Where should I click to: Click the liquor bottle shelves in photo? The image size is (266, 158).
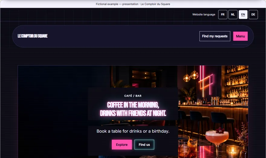[x=237, y=83]
